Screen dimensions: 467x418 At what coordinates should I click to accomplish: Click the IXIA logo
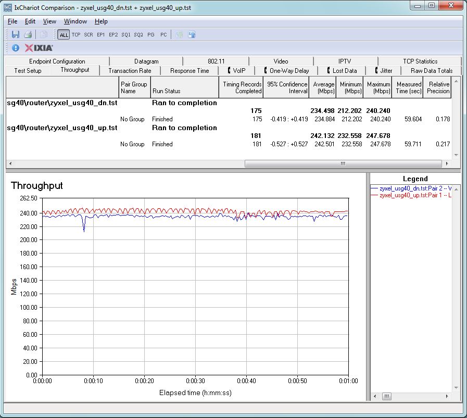(x=39, y=48)
